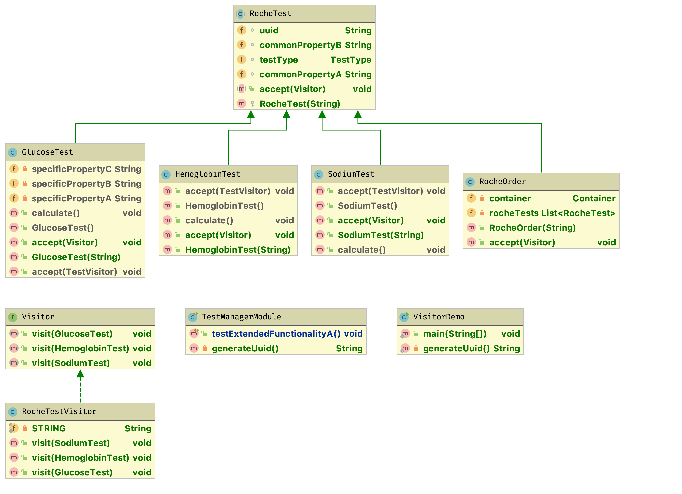Click the Visitor interface icon
Screen dimensions: 682x494
pos(13,317)
